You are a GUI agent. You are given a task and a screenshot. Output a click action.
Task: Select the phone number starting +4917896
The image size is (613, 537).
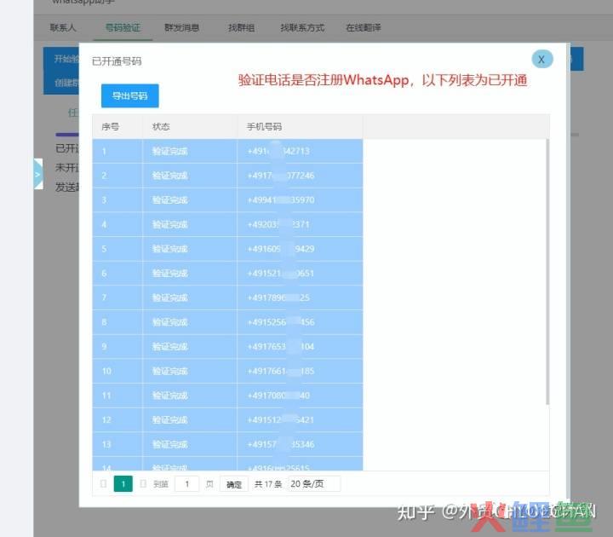tap(278, 297)
